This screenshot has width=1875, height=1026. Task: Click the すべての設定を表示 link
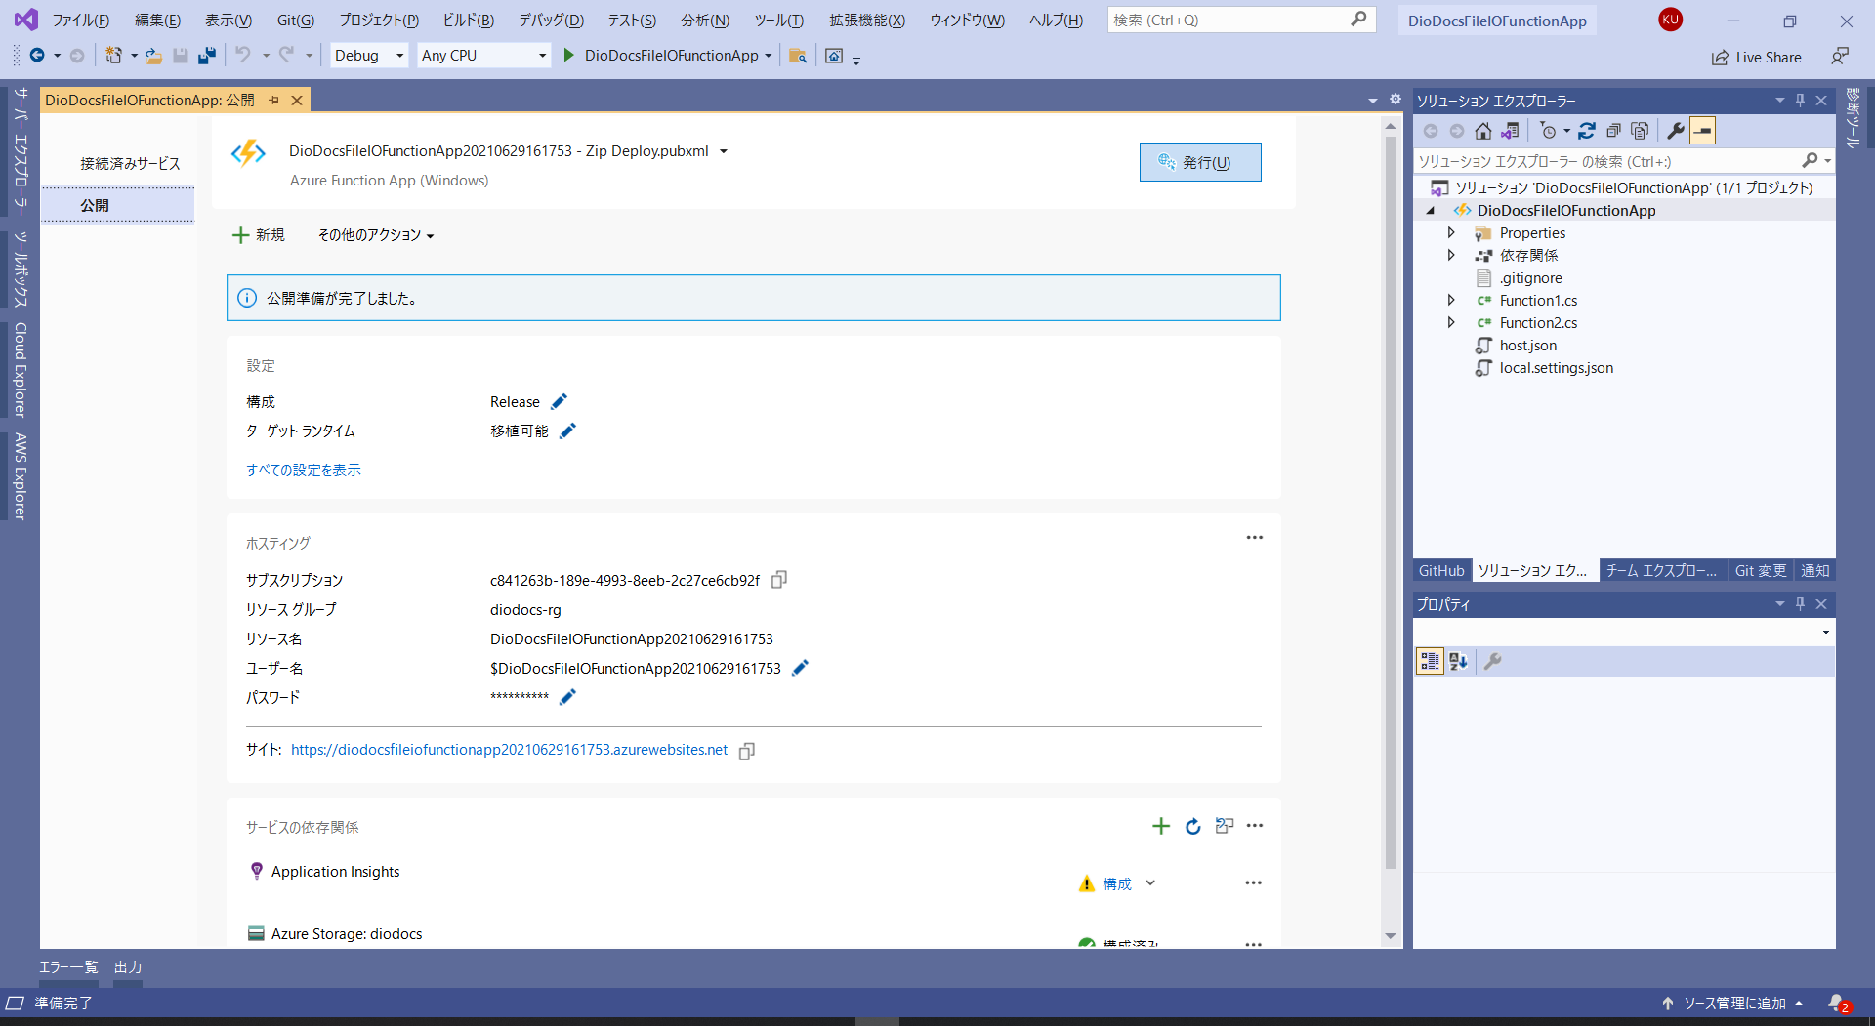(x=304, y=471)
